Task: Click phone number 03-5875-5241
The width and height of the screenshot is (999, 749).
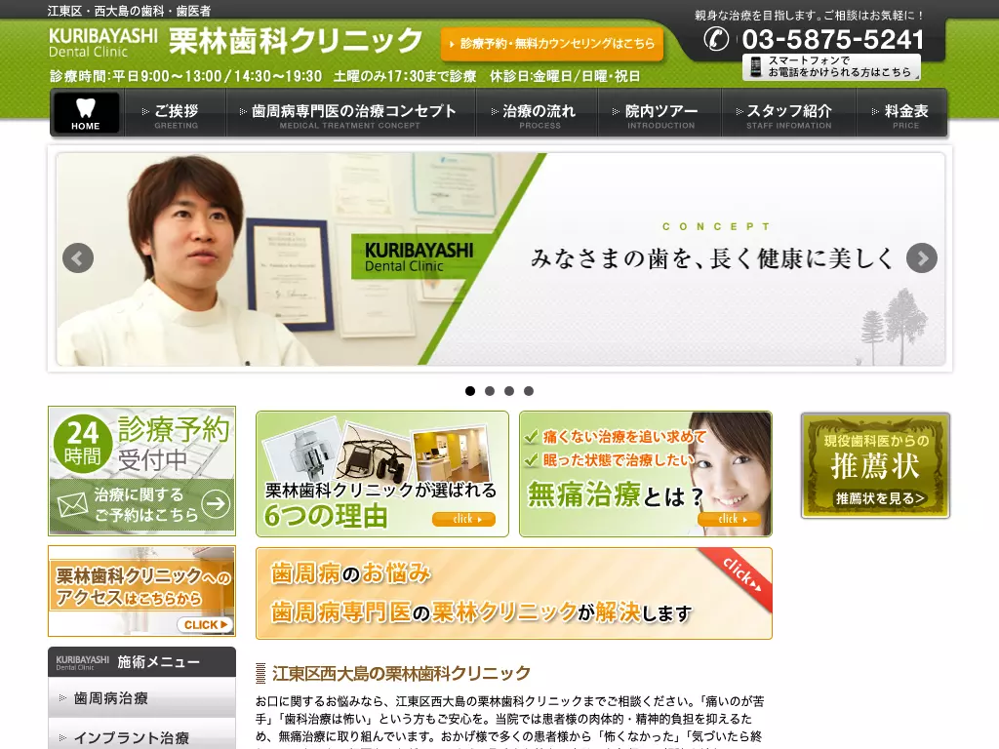Action: click(x=833, y=39)
